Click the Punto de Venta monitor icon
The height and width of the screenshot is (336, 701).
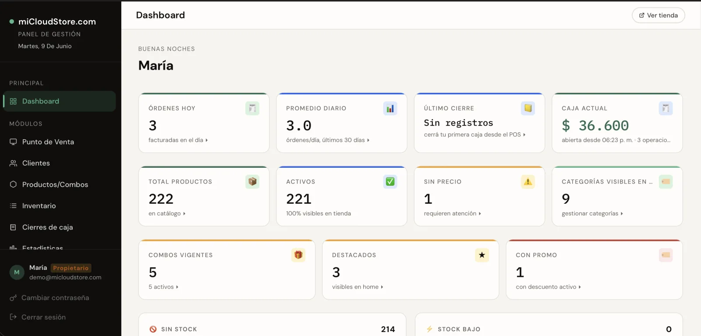coord(13,142)
